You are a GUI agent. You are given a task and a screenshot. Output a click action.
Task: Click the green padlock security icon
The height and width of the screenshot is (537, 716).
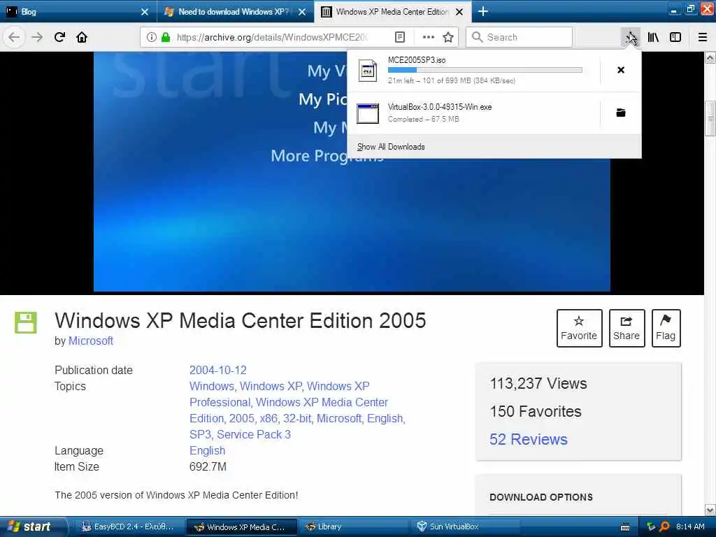point(166,37)
